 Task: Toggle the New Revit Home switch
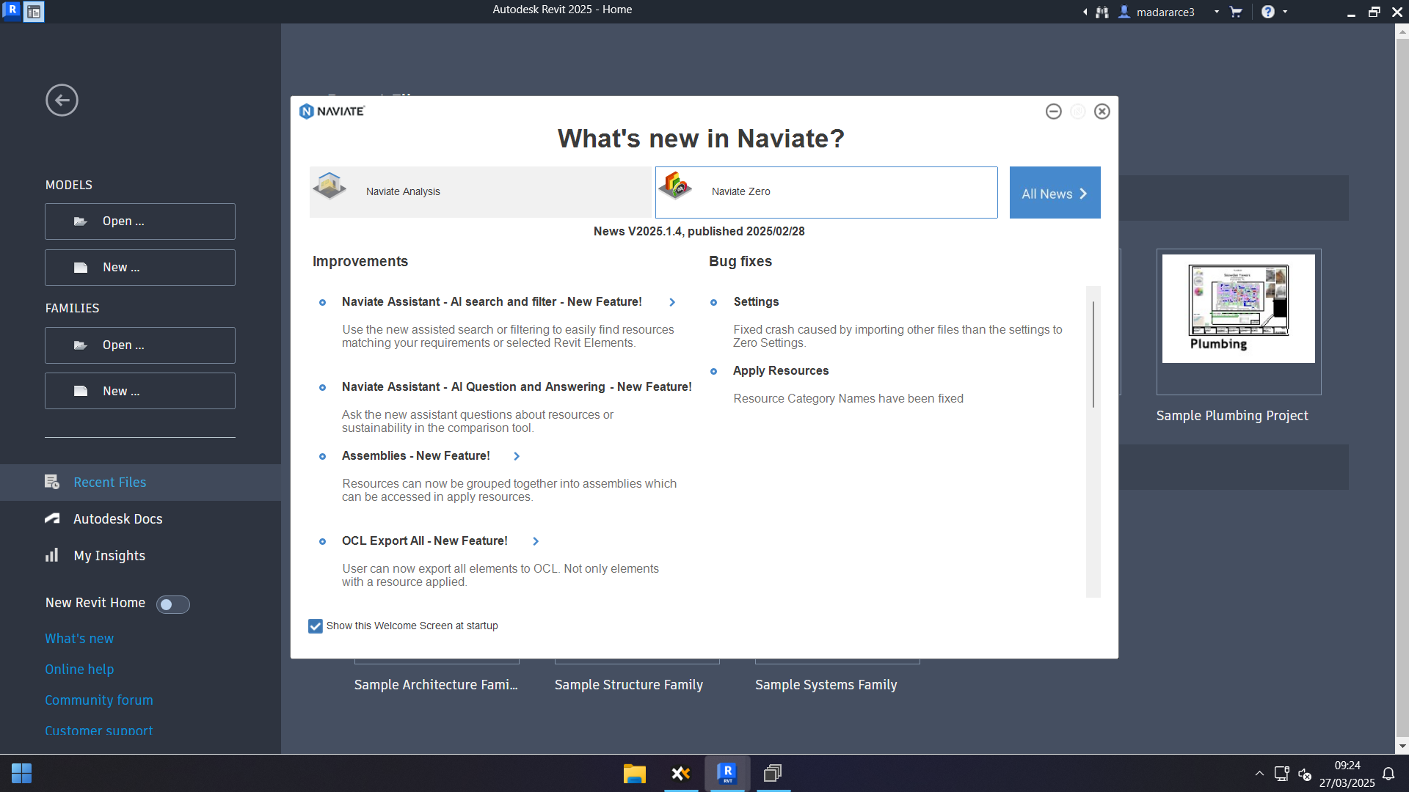click(173, 604)
